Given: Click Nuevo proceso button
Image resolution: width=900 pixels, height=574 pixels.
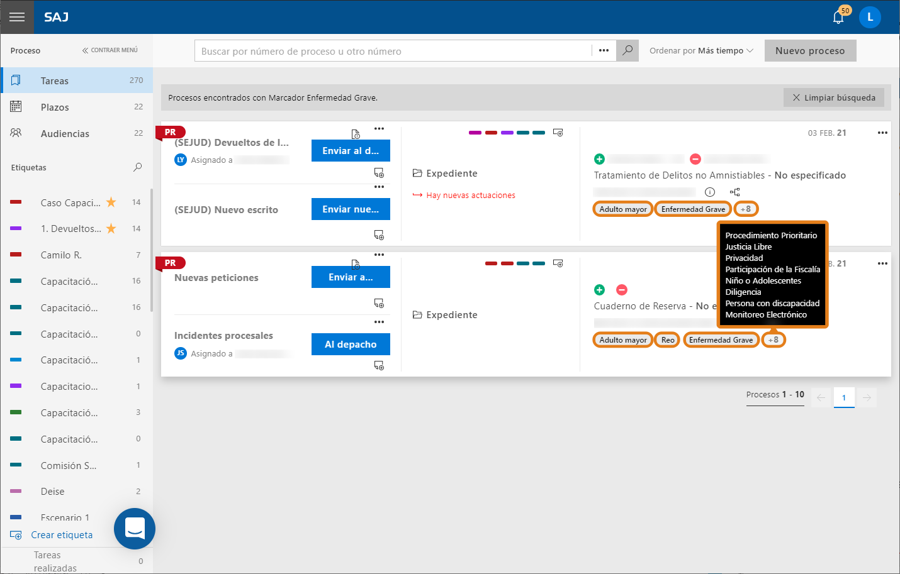Looking at the screenshot, I should pyautogui.click(x=810, y=51).
